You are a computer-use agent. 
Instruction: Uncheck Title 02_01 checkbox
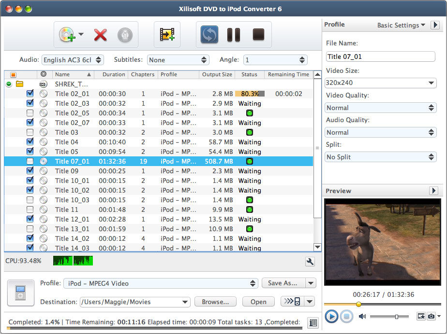click(x=30, y=93)
